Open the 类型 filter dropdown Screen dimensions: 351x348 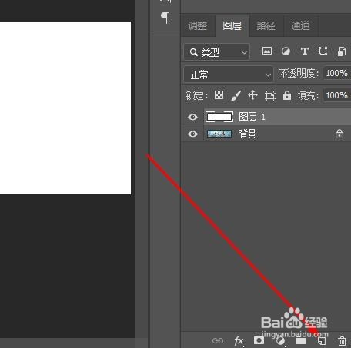pyautogui.click(x=217, y=52)
